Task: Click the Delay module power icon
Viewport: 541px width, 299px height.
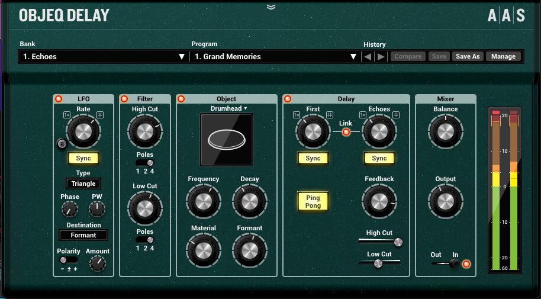Action: coord(288,99)
